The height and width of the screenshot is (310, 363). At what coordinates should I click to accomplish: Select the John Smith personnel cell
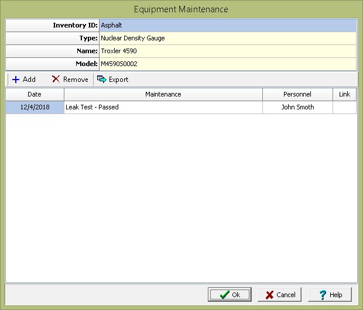click(x=297, y=107)
